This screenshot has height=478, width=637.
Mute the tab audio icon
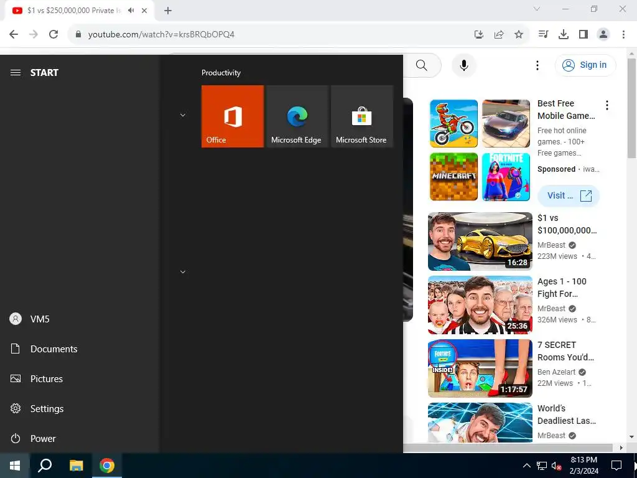click(x=131, y=11)
